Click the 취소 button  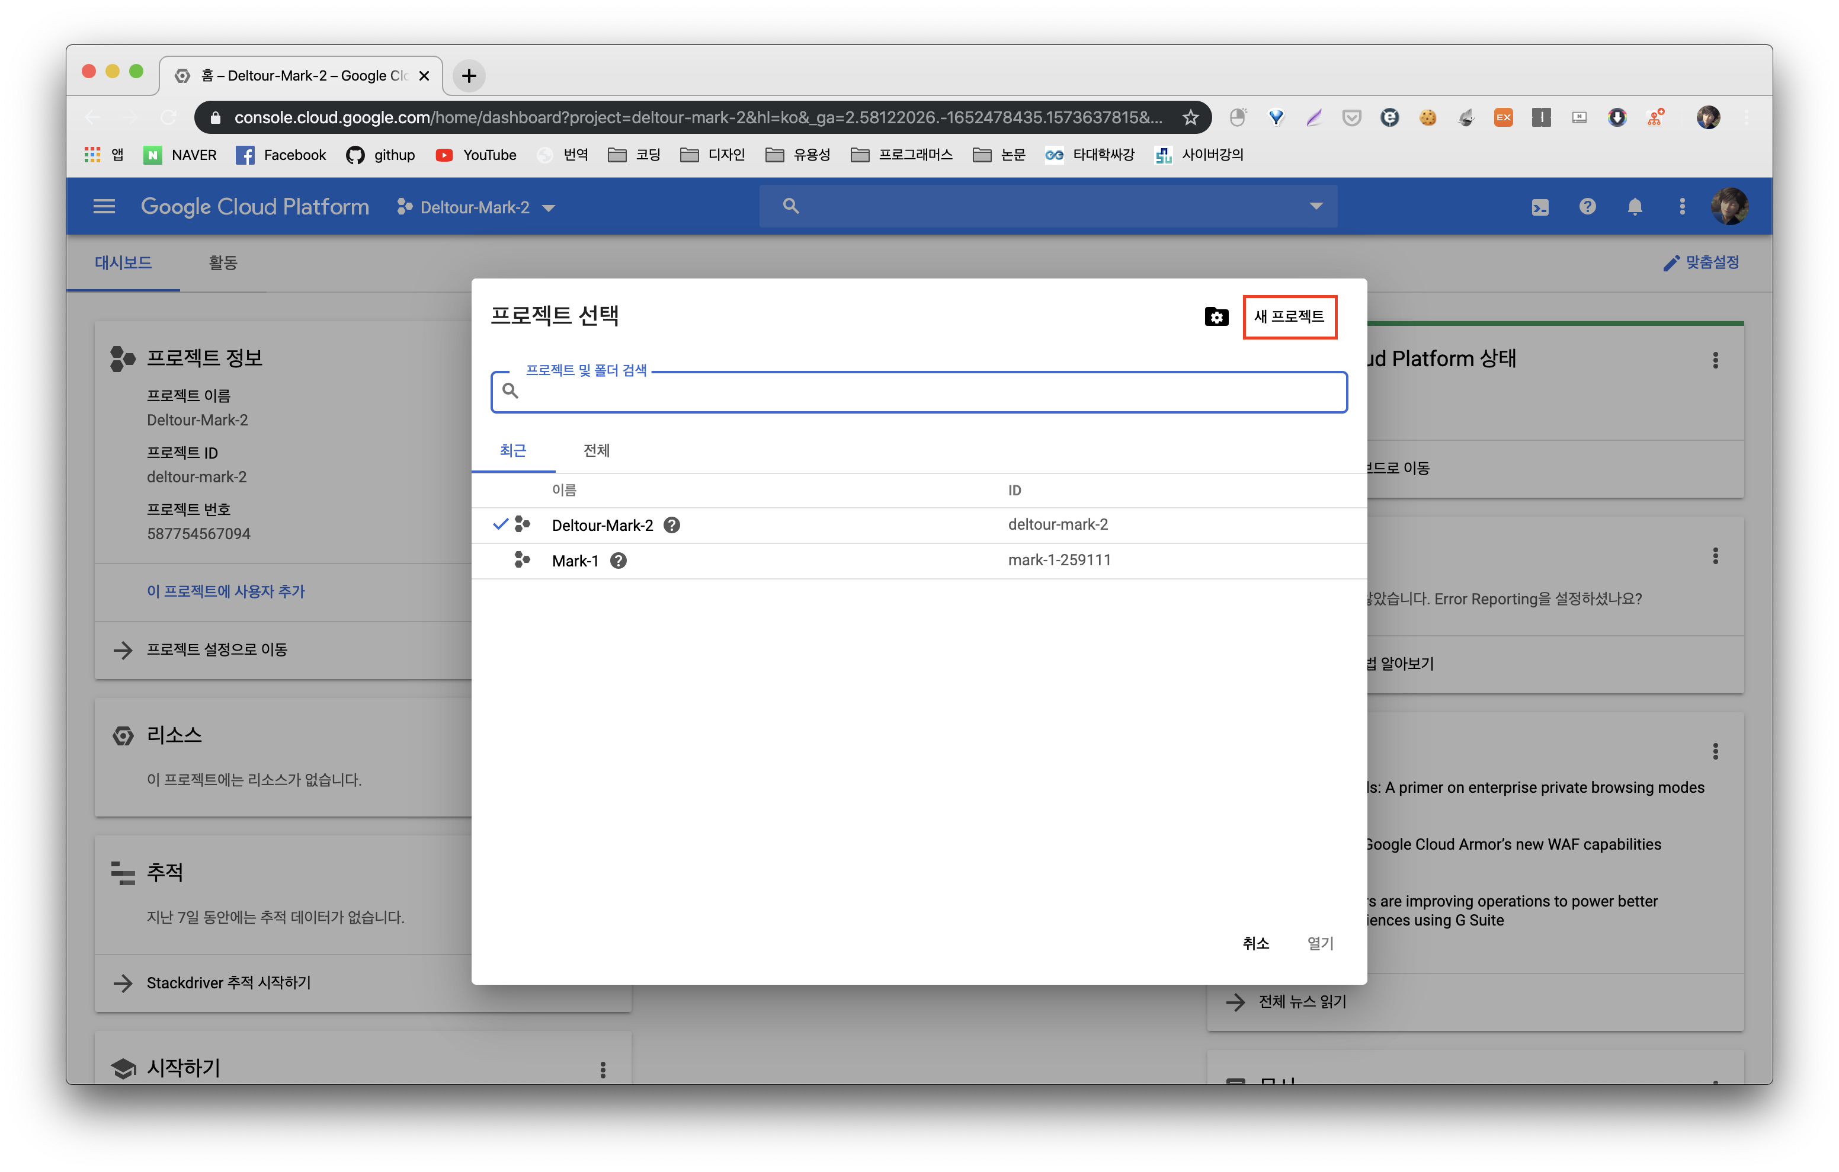(x=1255, y=943)
